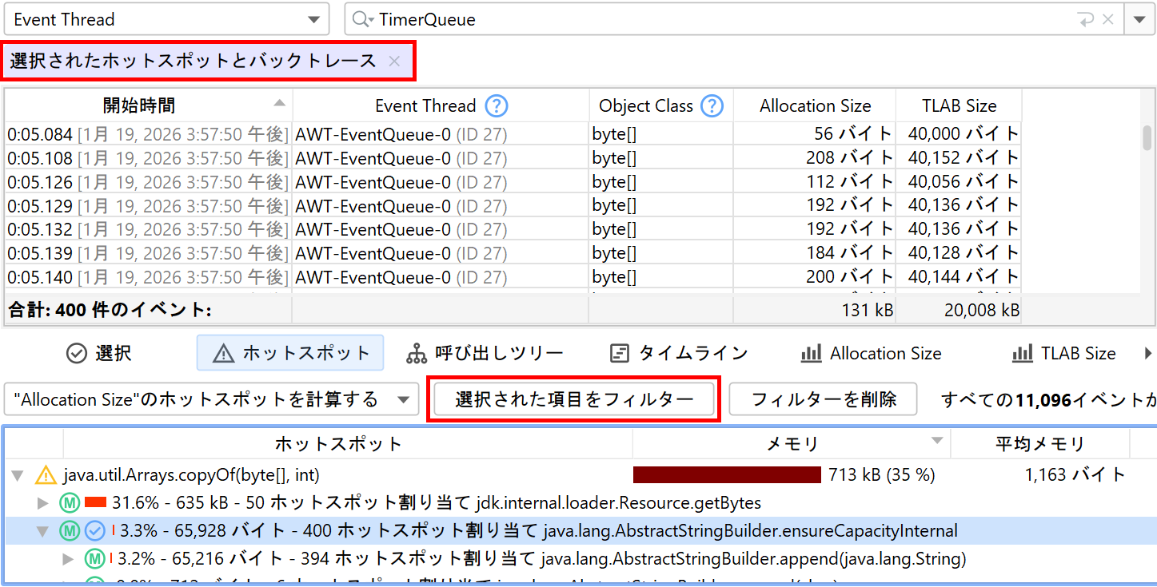Select the event row starting at 0:05.084

(x=513, y=134)
